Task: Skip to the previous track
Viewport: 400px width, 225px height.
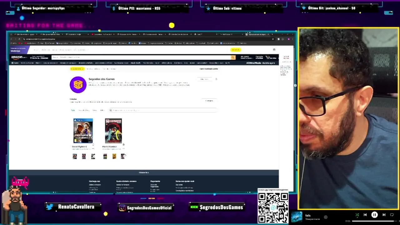Action: click(365, 215)
